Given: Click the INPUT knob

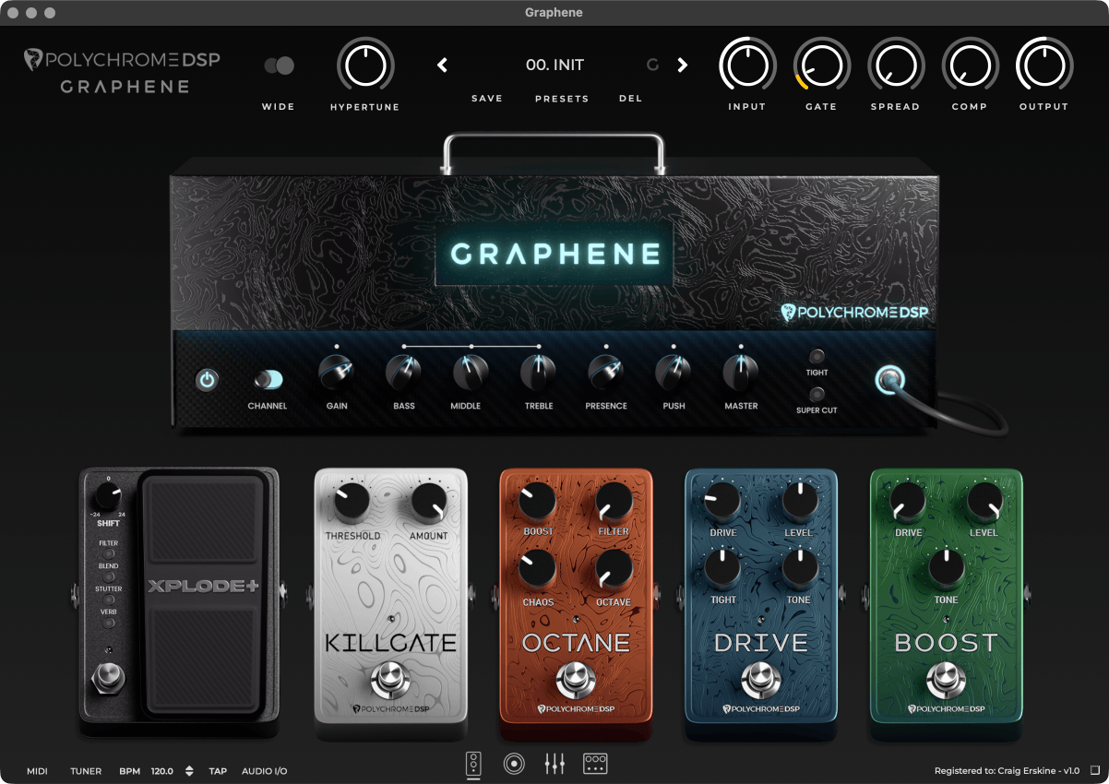Looking at the screenshot, I should pos(746,65).
